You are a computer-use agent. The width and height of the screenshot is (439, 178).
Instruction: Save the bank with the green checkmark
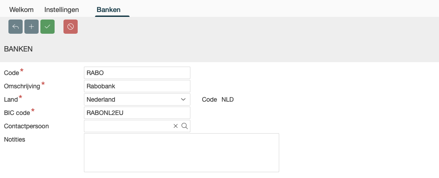click(x=47, y=27)
